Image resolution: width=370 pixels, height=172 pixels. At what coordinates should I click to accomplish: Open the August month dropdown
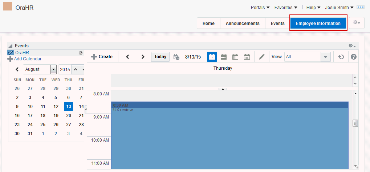tap(54, 69)
